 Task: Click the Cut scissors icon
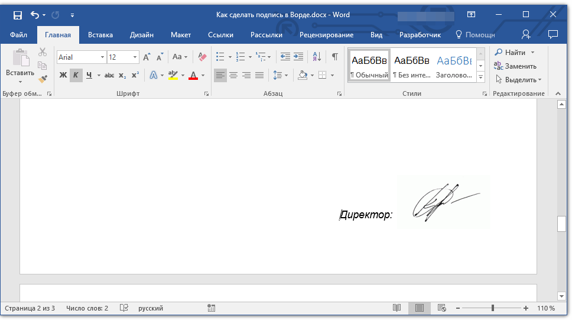click(43, 53)
